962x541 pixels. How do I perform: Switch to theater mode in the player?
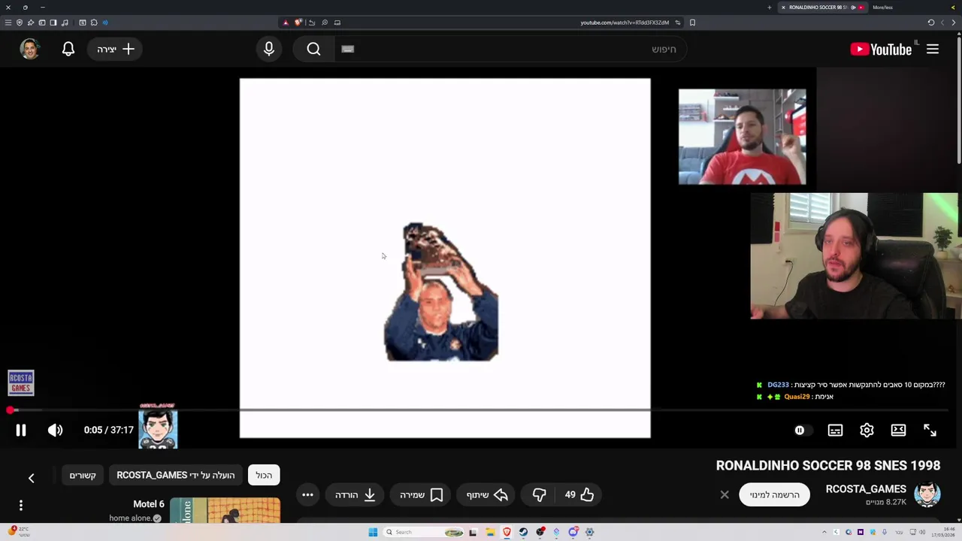pyautogui.click(x=898, y=430)
